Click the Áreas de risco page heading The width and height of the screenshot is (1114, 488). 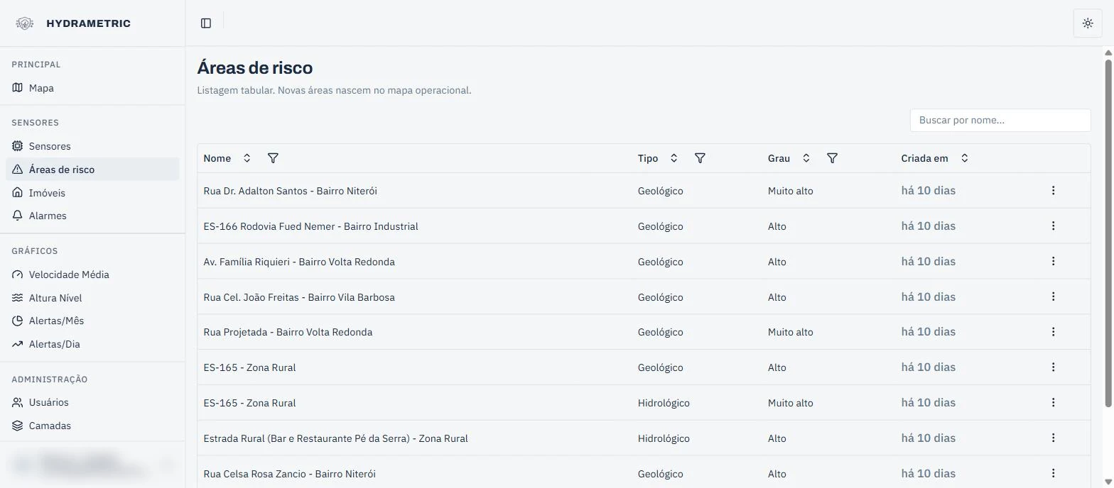coord(255,68)
